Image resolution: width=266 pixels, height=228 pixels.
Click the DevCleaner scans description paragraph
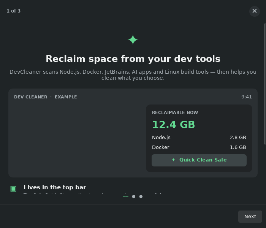click(x=133, y=75)
